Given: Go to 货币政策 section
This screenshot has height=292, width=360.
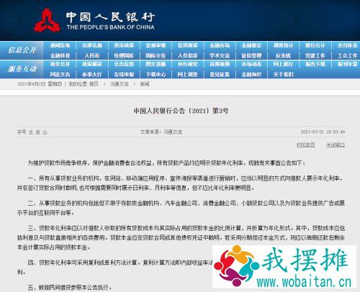Looking at the screenshot, I should point(124,45).
